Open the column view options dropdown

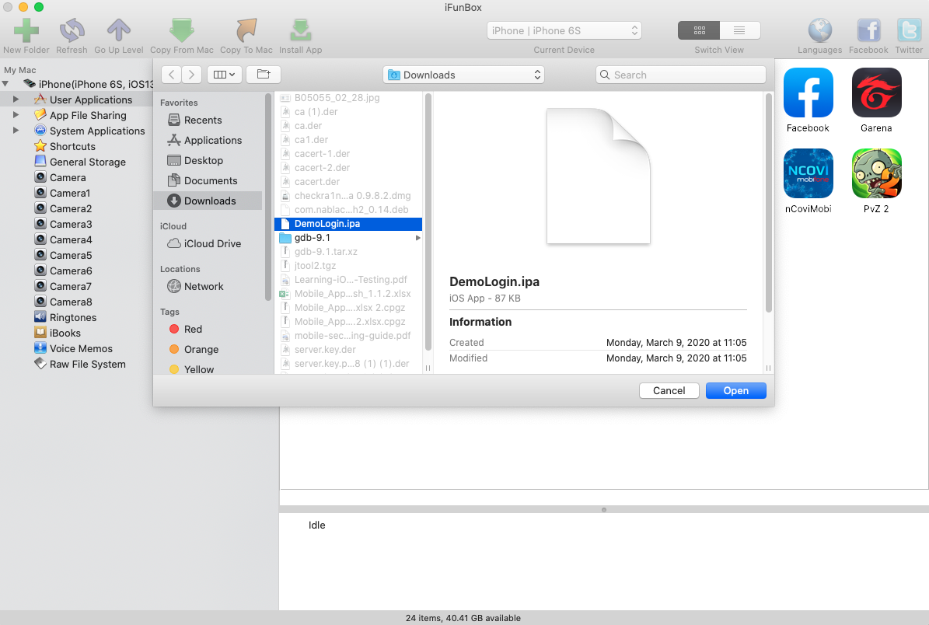click(224, 75)
